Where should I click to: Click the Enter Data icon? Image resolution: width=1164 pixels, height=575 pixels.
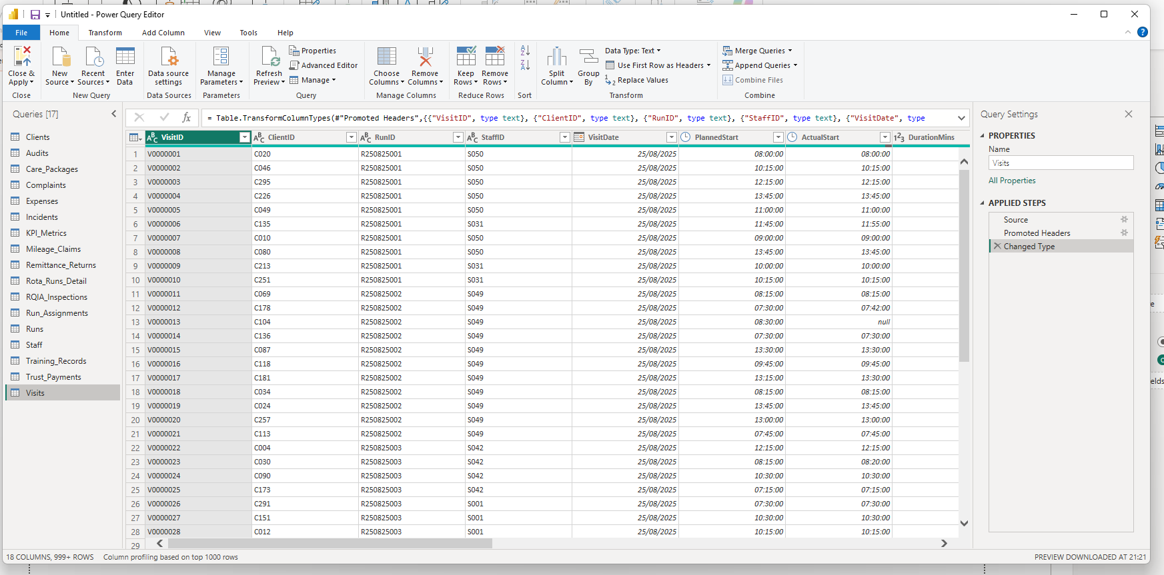coord(125,57)
